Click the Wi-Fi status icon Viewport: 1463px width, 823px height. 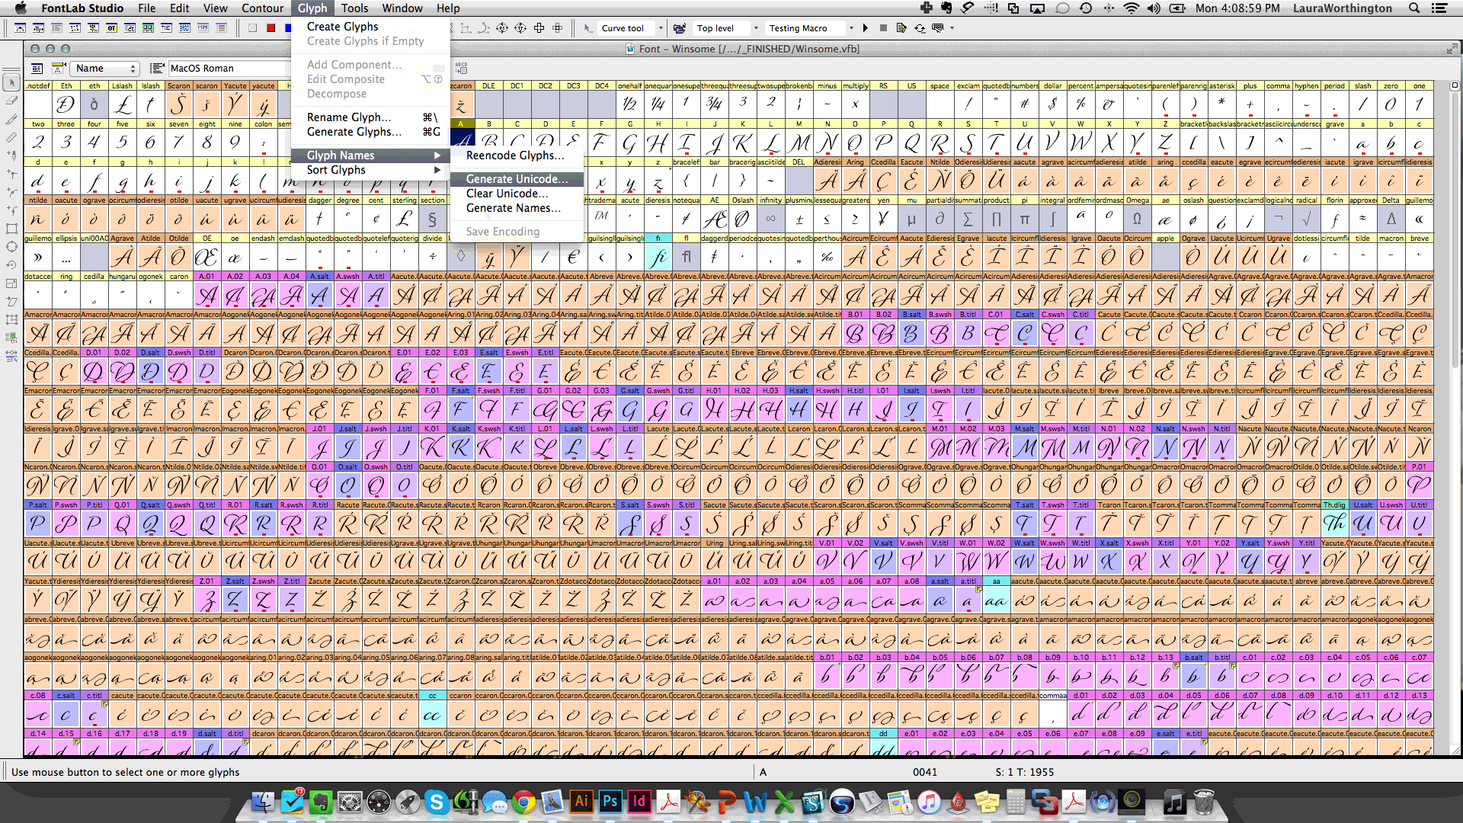click(1132, 8)
